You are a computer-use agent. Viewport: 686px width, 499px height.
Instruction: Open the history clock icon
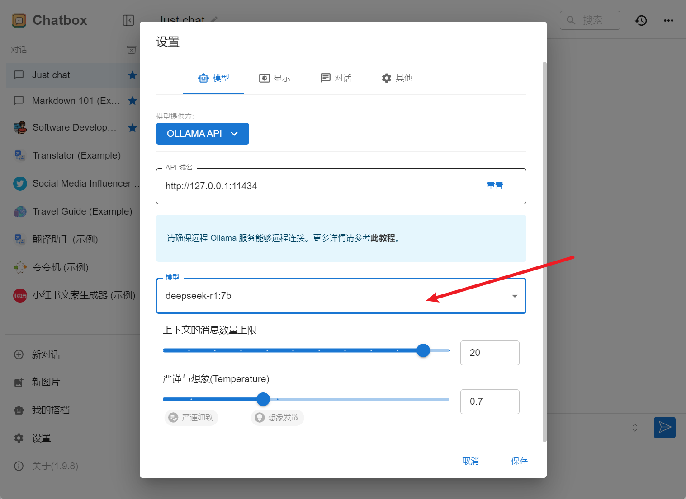click(641, 20)
